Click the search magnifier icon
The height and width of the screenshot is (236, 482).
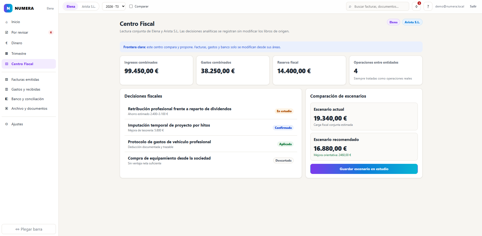(350, 7)
